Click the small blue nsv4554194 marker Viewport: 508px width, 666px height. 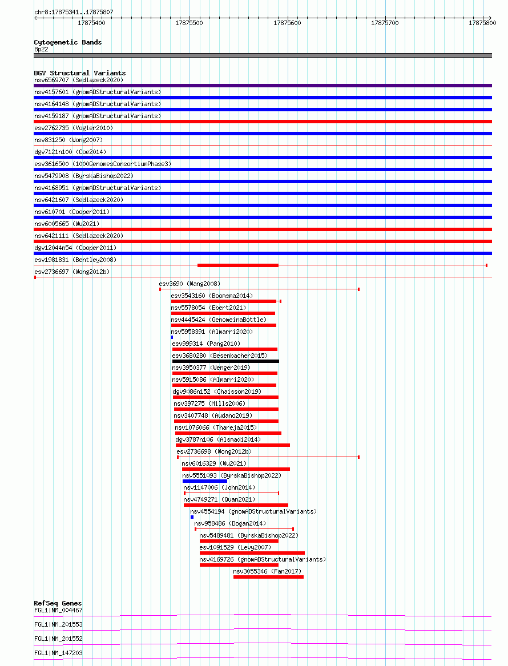pos(192,518)
